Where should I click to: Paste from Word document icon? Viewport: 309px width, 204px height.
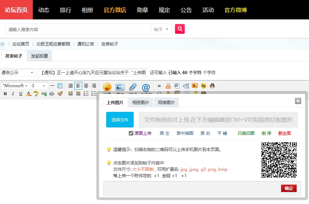click(177, 86)
